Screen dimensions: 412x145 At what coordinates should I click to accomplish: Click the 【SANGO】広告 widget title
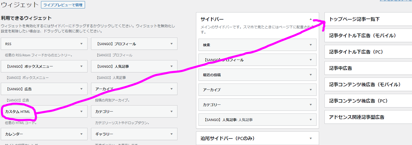point(18,89)
